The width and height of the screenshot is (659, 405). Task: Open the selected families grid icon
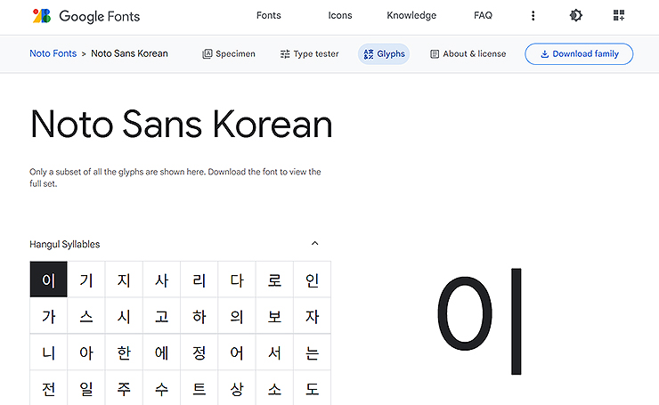point(619,15)
